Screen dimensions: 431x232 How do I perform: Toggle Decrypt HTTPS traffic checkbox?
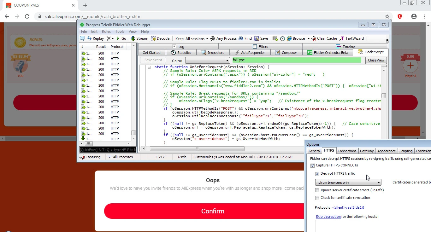pos(317,174)
